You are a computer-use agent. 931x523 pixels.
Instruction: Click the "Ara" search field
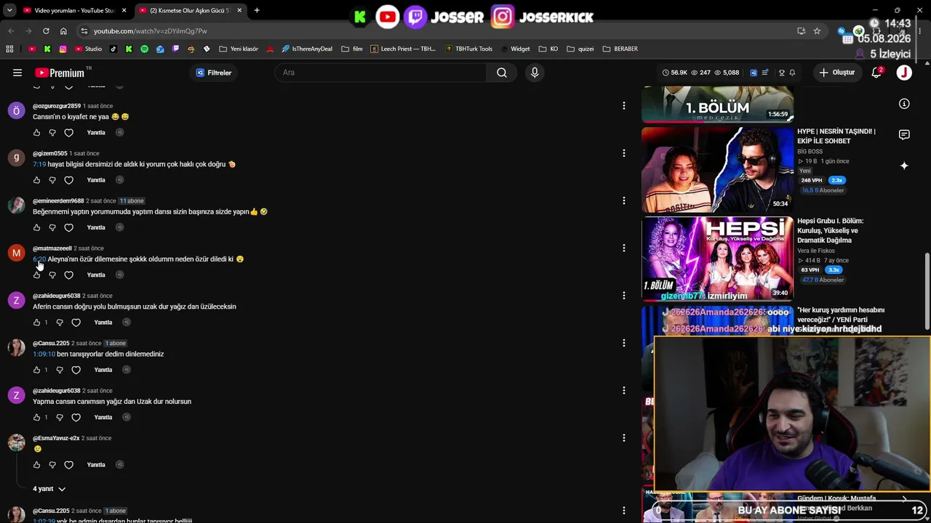click(380, 73)
